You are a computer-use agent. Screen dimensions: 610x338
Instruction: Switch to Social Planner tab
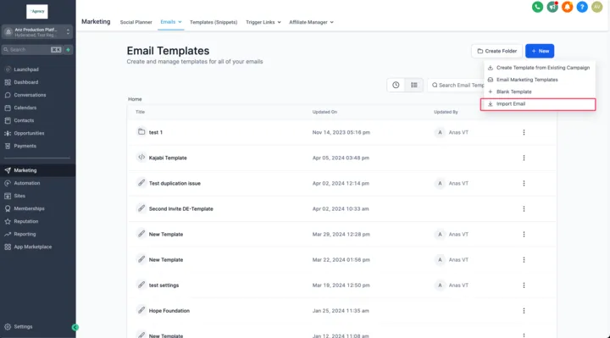pos(136,22)
